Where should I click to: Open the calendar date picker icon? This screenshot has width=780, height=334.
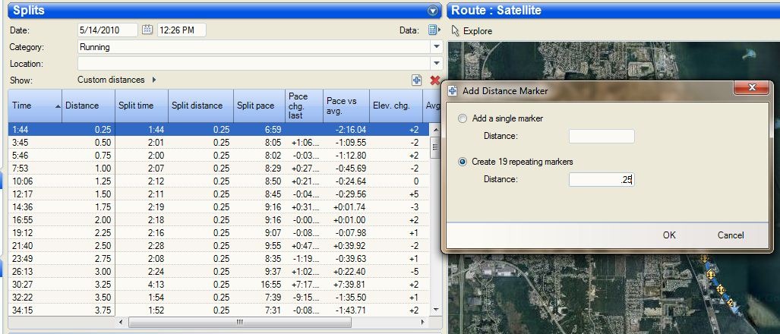tap(147, 30)
